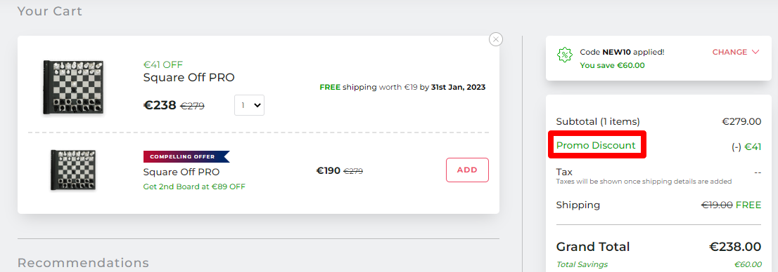Click the €41 OFF green label

[x=163, y=64]
